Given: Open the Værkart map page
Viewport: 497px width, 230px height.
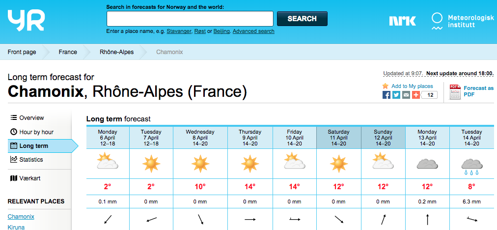Looking at the screenshot, I should click(29, 178).
